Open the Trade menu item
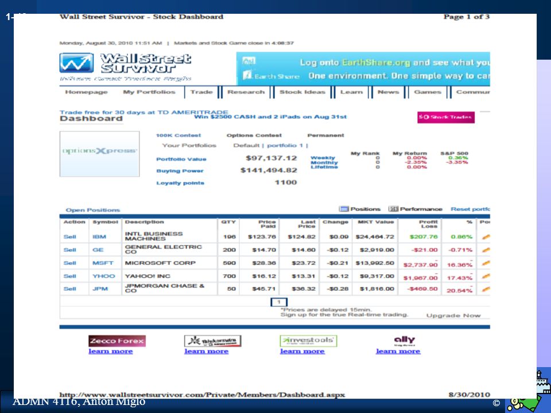Image resolution: width=551 pixels, height=413 pixels. pyautogui.click(x=201, y=92)
